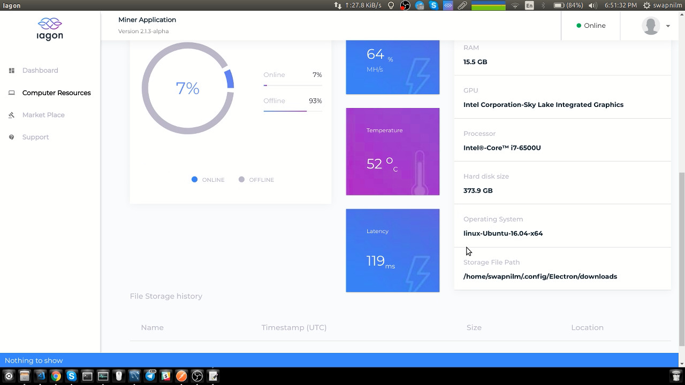
Task: Click the page vertical scrollbar
Action: pyautogui.click(x=681, y=259)
